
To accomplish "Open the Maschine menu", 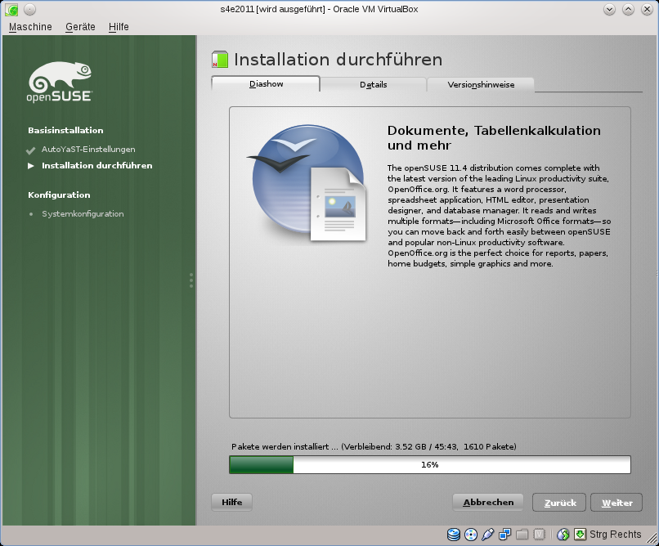I will 30,27.
